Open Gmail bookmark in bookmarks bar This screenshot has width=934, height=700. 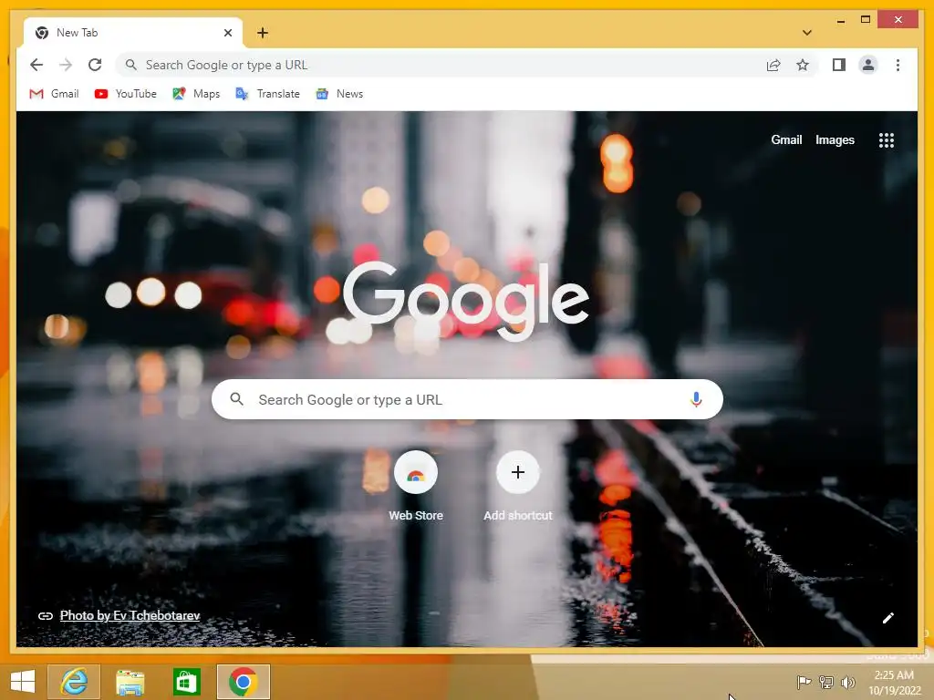54,94
